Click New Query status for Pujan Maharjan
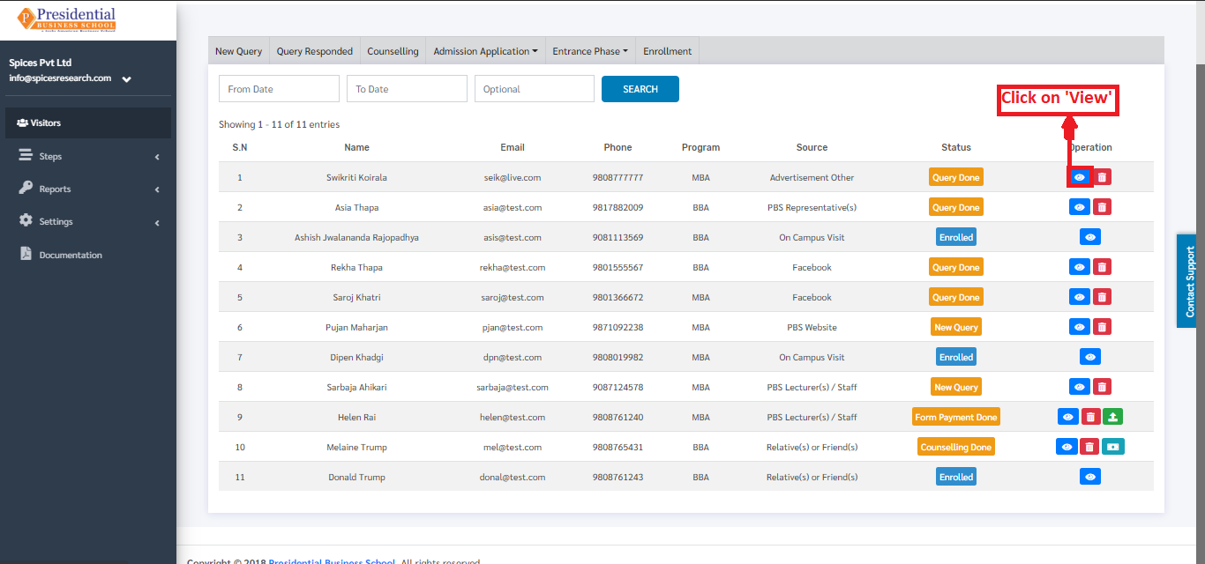This screenshot has height=564, width=1205. pyautogui.click(x=955, y=327)
